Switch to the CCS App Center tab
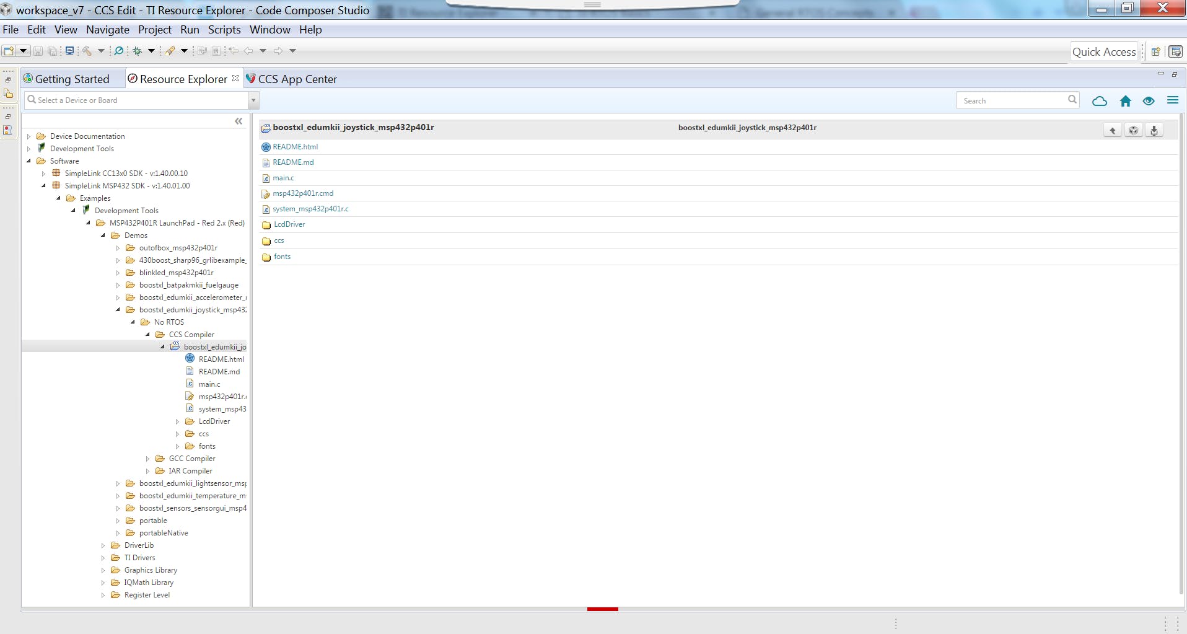This screenshot has height=634, width=1187. click(x=297, y=79)
